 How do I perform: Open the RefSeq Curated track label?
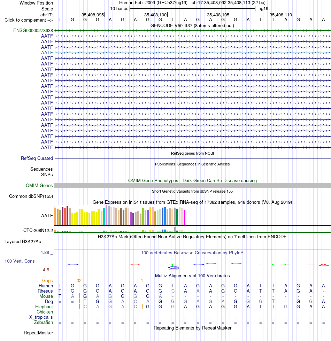[37, 158]
